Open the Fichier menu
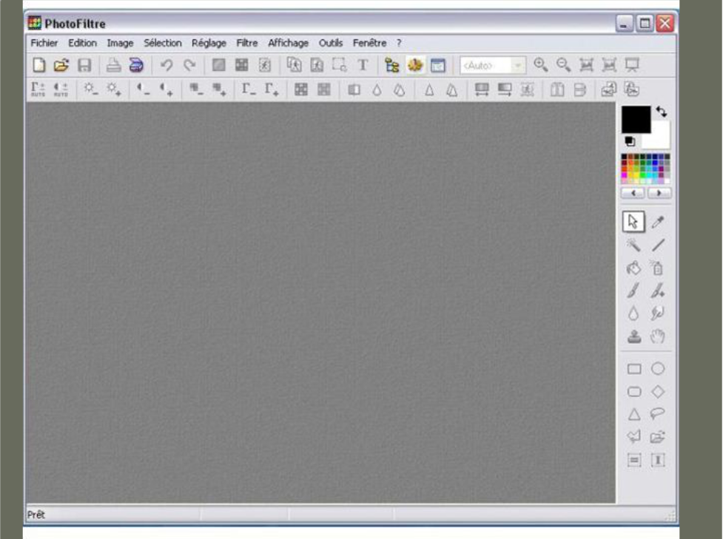This screenshot has height=539, width=723. tap(44, 43)
